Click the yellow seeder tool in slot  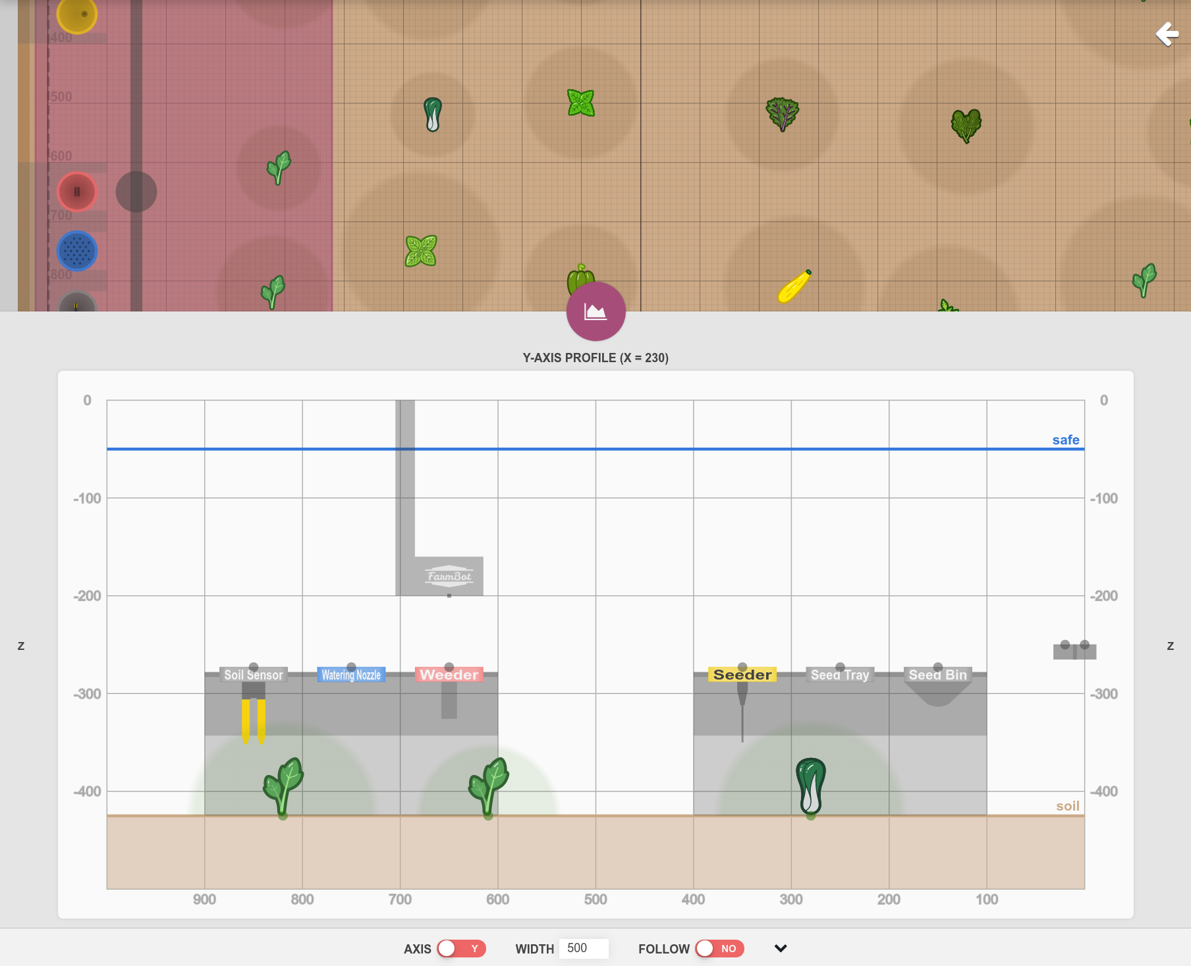77,14
